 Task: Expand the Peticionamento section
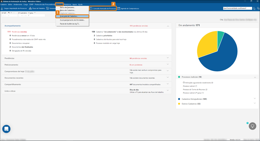click(x=168, y=64)
